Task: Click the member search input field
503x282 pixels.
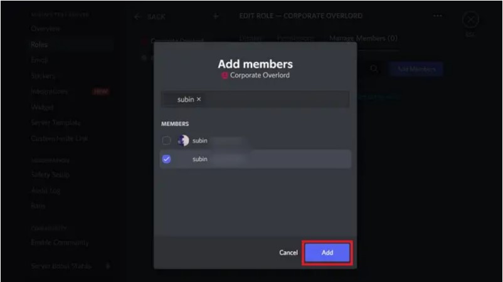Action: click(255, 100)
